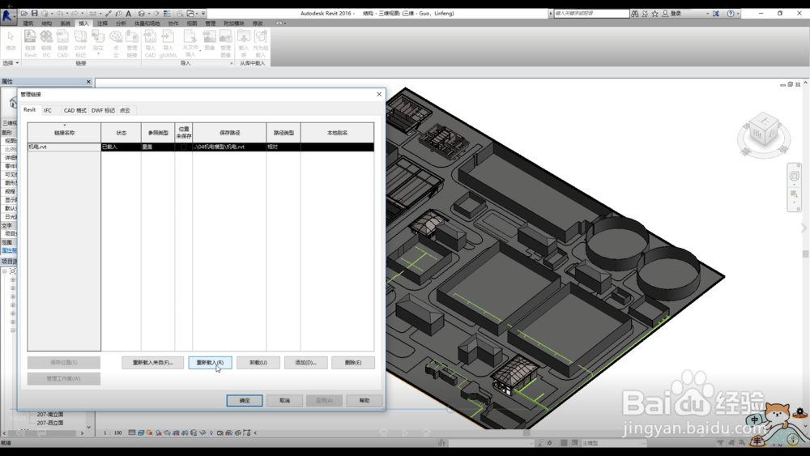The width and height of the screenshot is (810, 456).
Task: Click the Visual Style icon in view control bar
Action: coord(140,433)
